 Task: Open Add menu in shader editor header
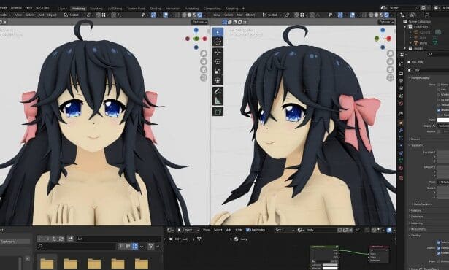229,230
